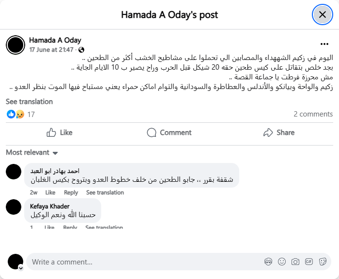Image resolution: width=339 pixels, height=279 pixels.
Task: Focus the Write a comment input field
Action: (x=145, y=262)
